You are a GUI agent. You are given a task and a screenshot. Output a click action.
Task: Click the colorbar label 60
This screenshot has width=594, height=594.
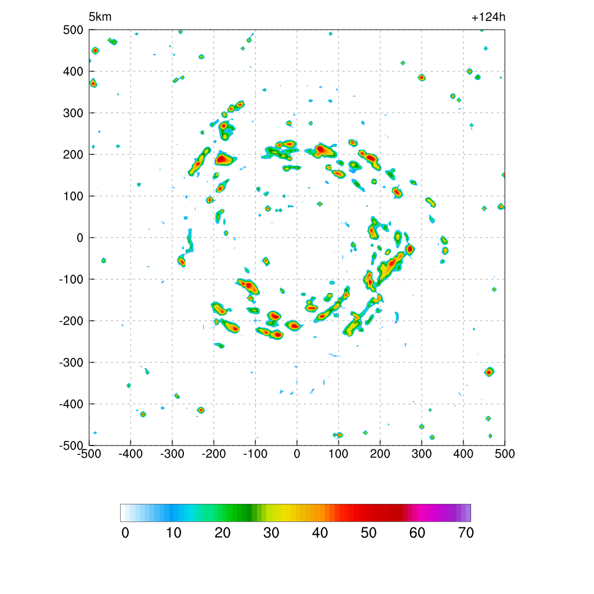pos(417,533)
